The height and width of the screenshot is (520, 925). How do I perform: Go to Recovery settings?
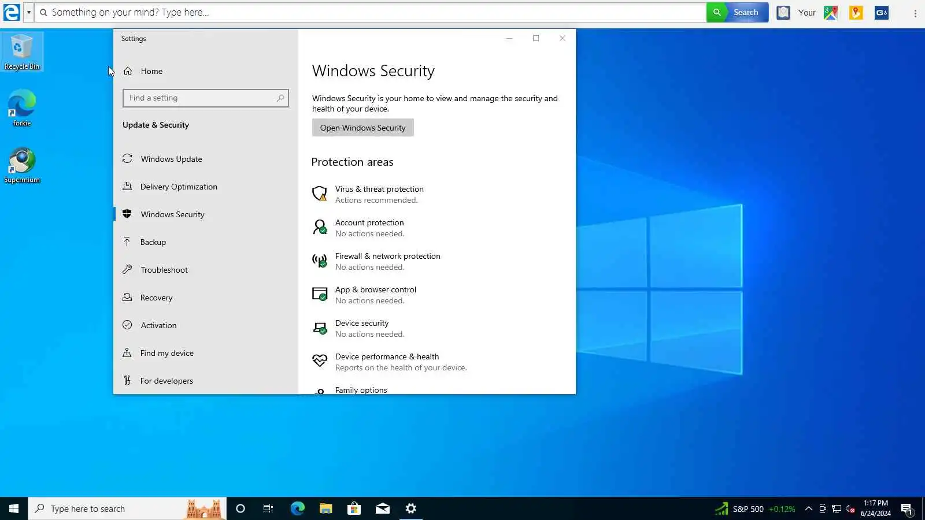click(205, 298)
